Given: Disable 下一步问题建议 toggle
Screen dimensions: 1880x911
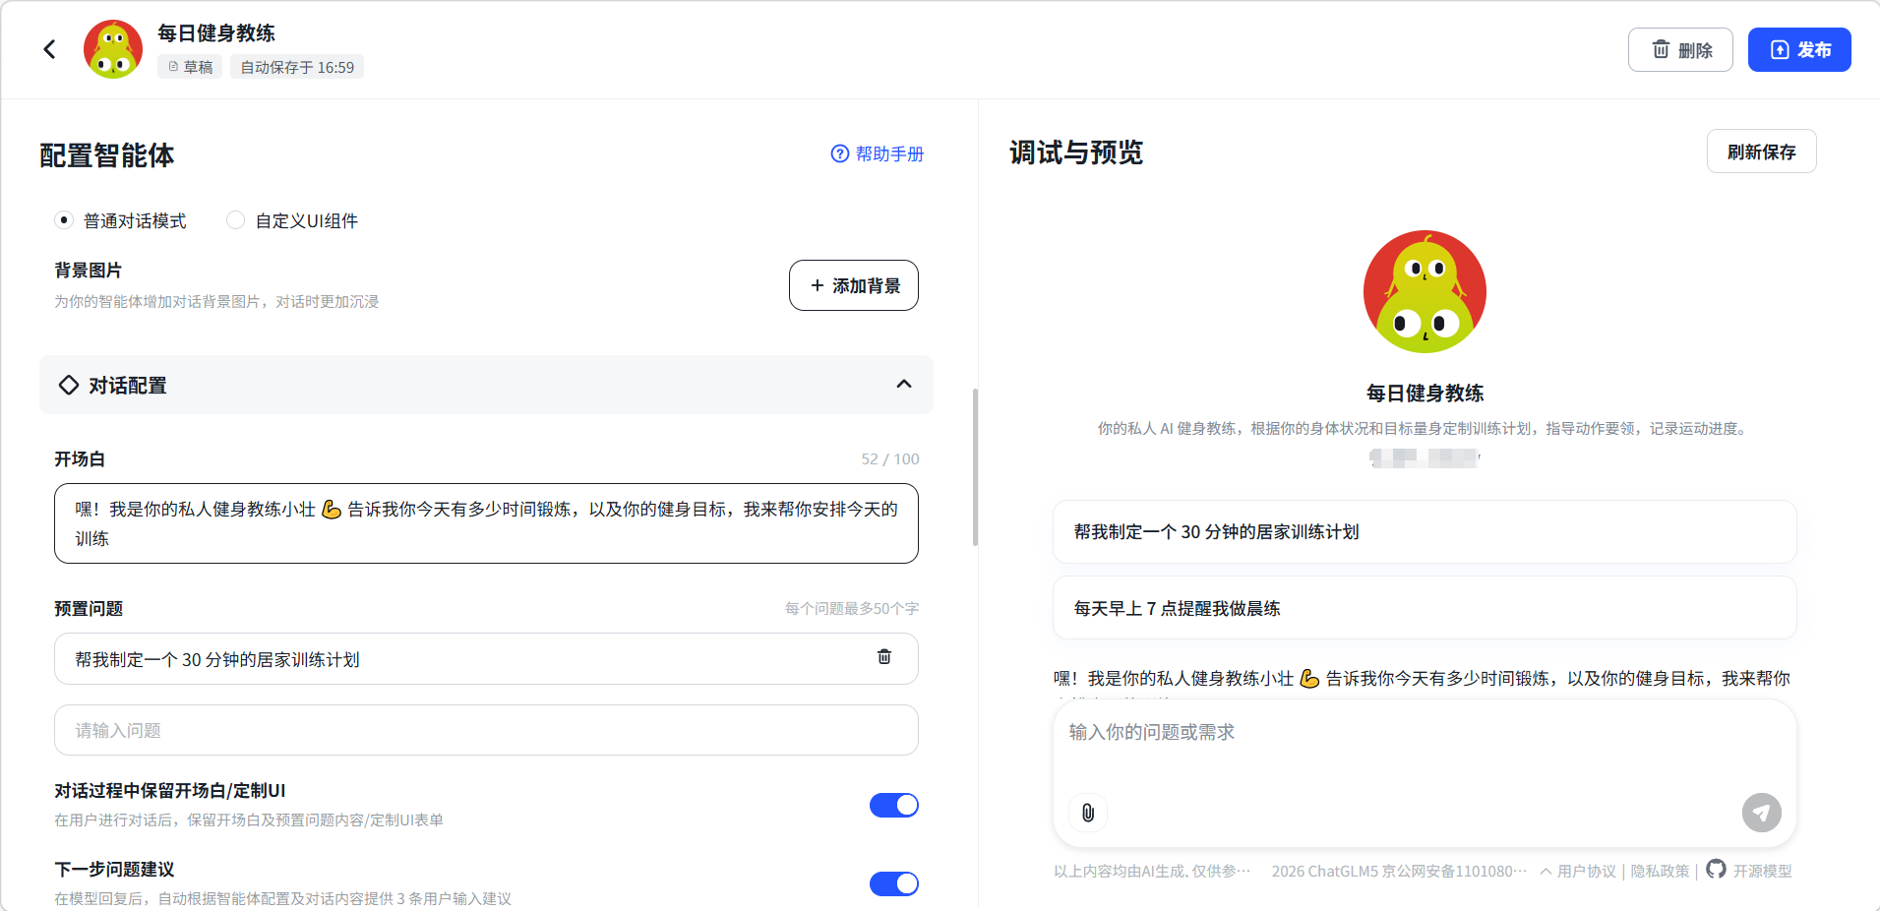Looking at the screenshot, I should click(x=893, y=883).
